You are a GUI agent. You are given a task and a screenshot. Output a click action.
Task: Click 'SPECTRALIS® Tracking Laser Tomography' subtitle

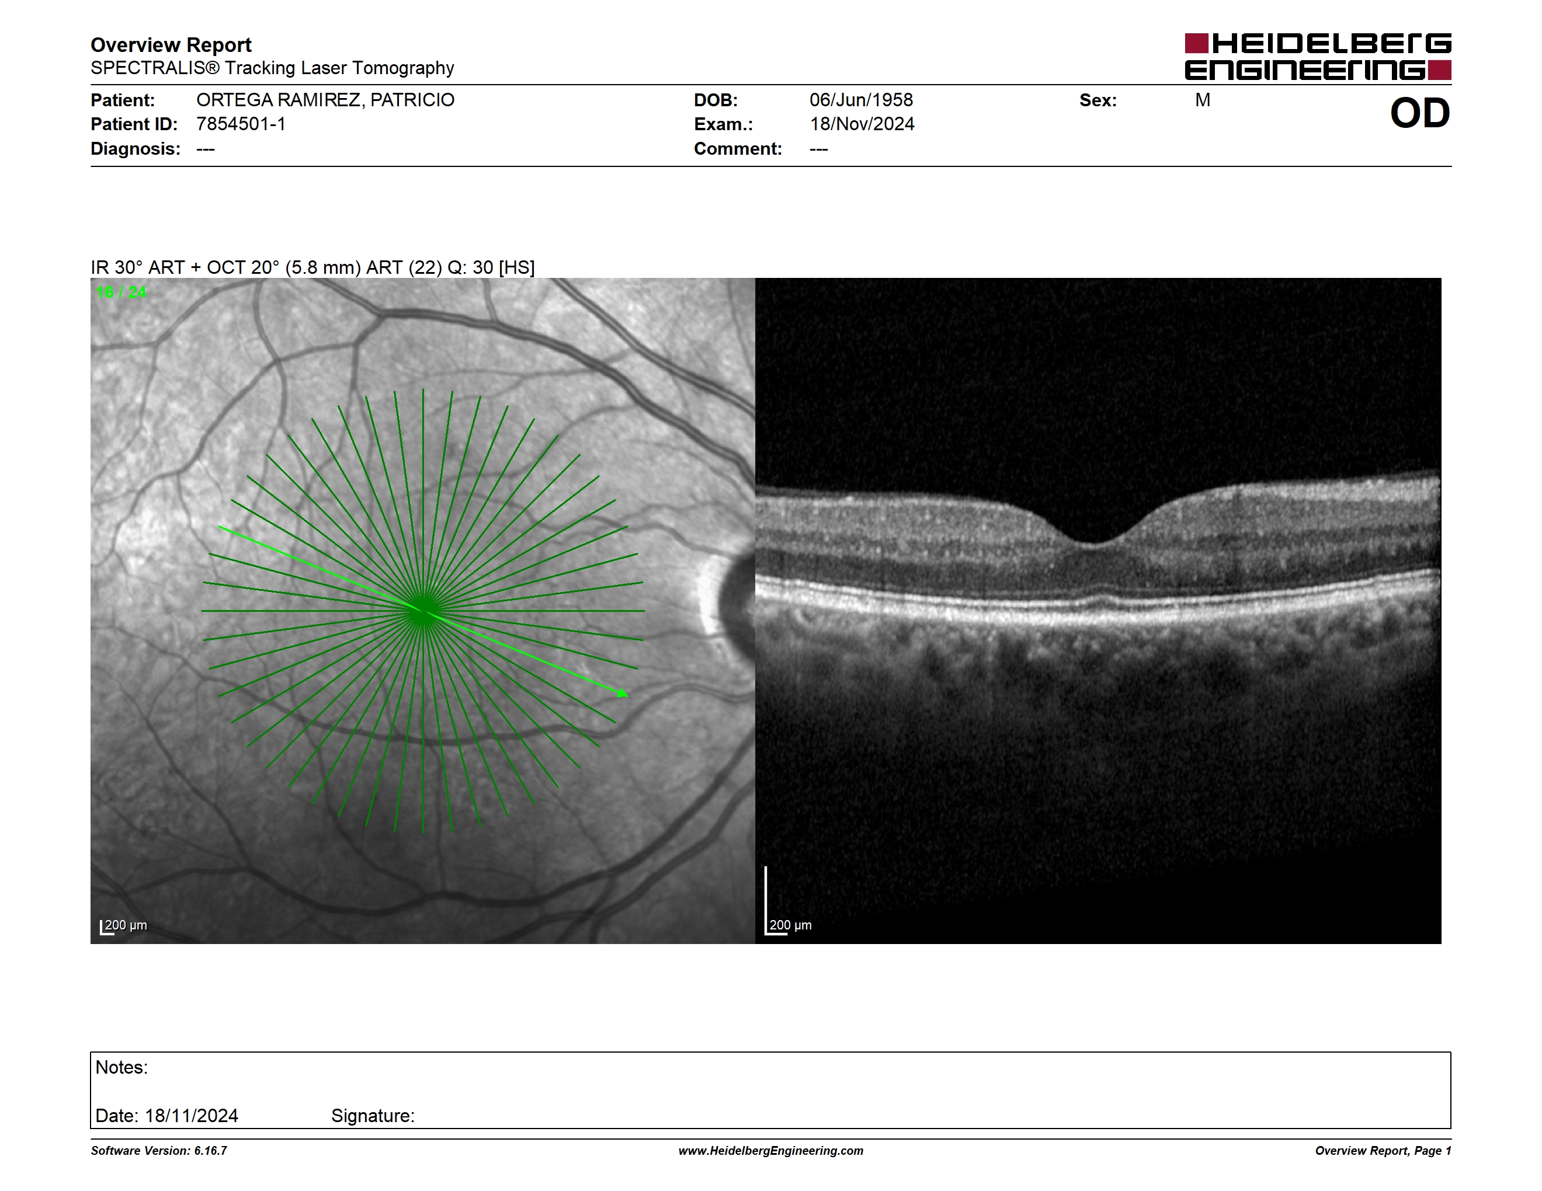[272, 68]
